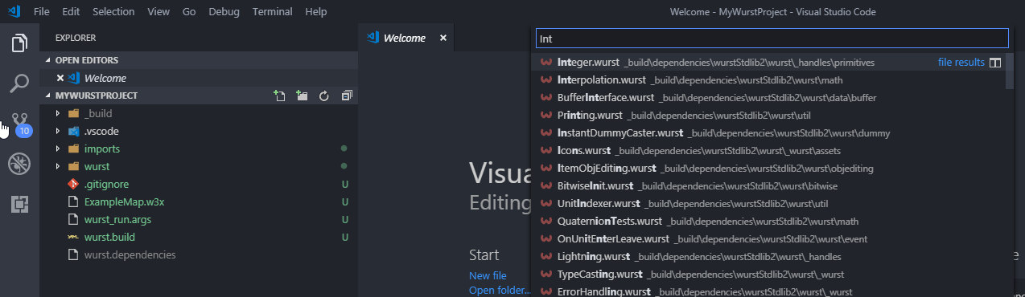Screen dimensions: 1025x297
Task: Refresh the explorer file tree
Action: (324, 96)
